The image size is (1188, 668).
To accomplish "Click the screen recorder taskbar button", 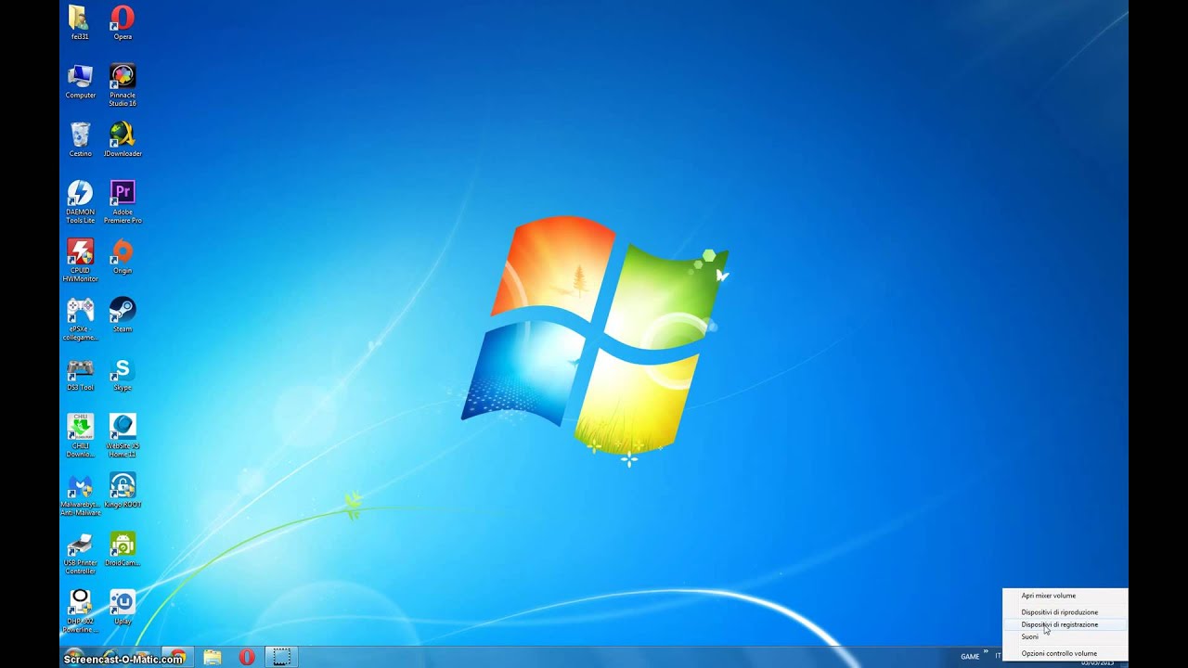I will coord(281,657).
